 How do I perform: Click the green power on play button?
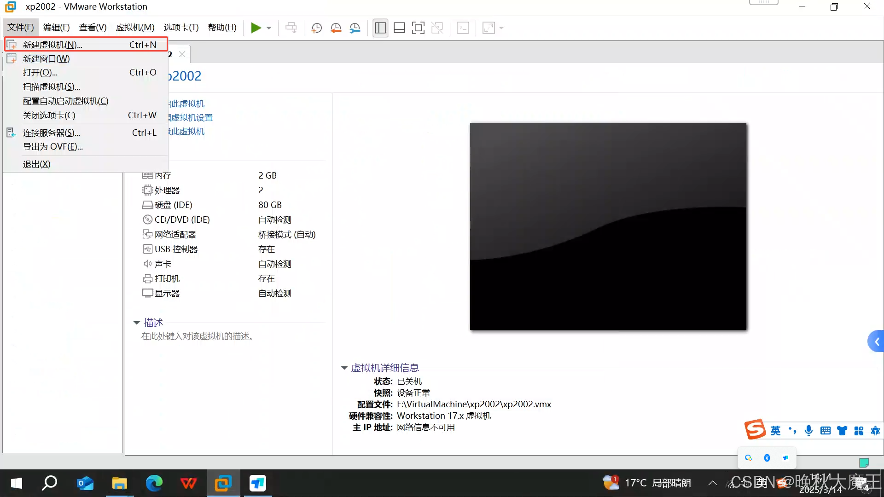pyautogui.click(x=256, y=28)
